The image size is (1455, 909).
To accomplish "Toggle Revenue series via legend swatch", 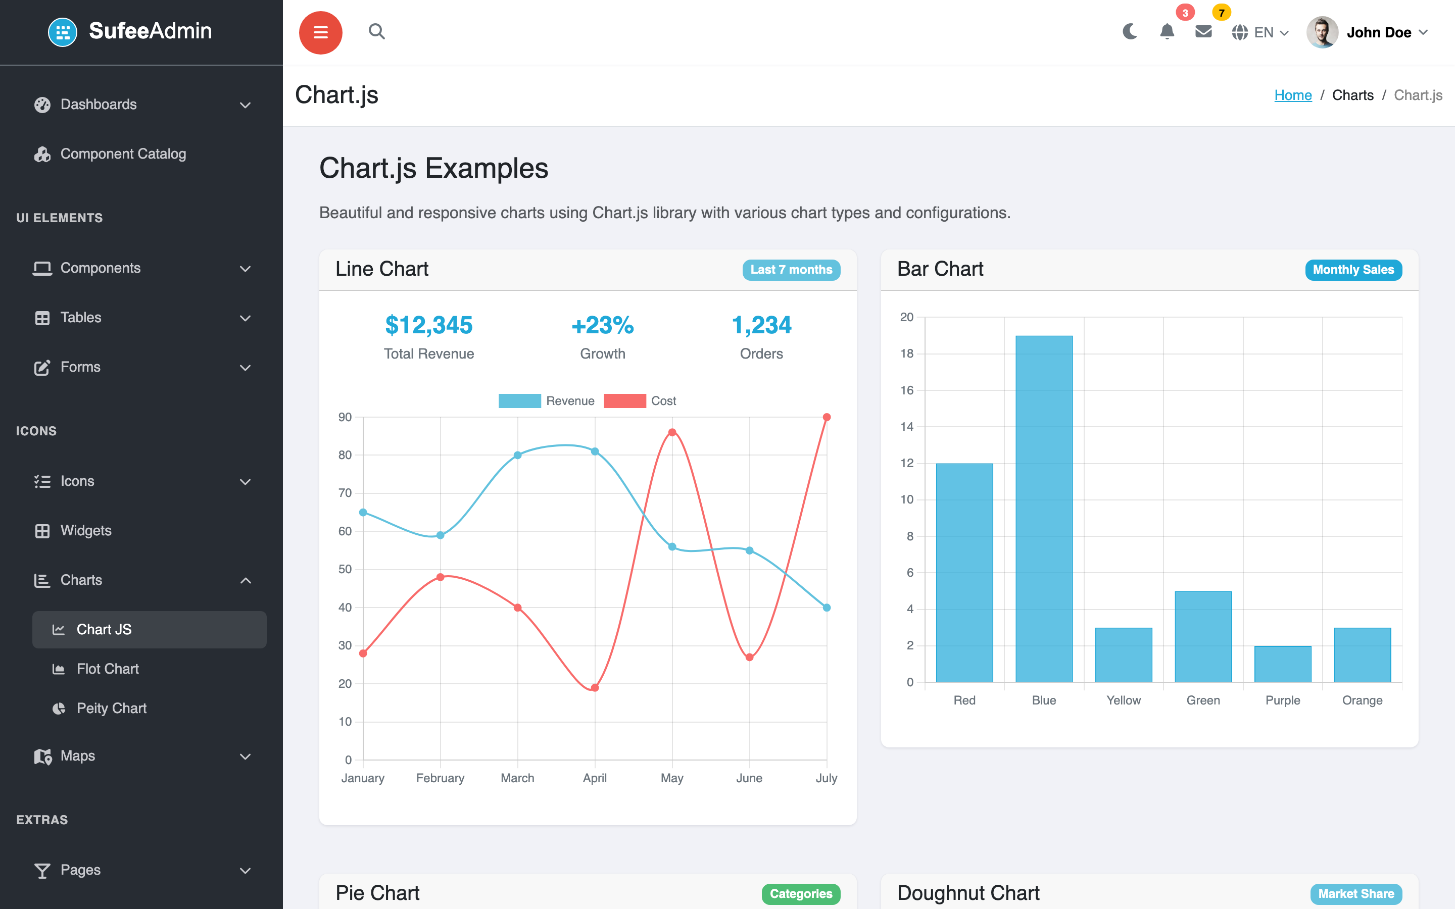I will pyautogui.click(x=519, y=401).
